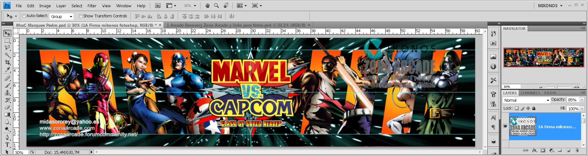588x156 pixels.
Task: Select the Gradient tool
Action: point(7,115)
